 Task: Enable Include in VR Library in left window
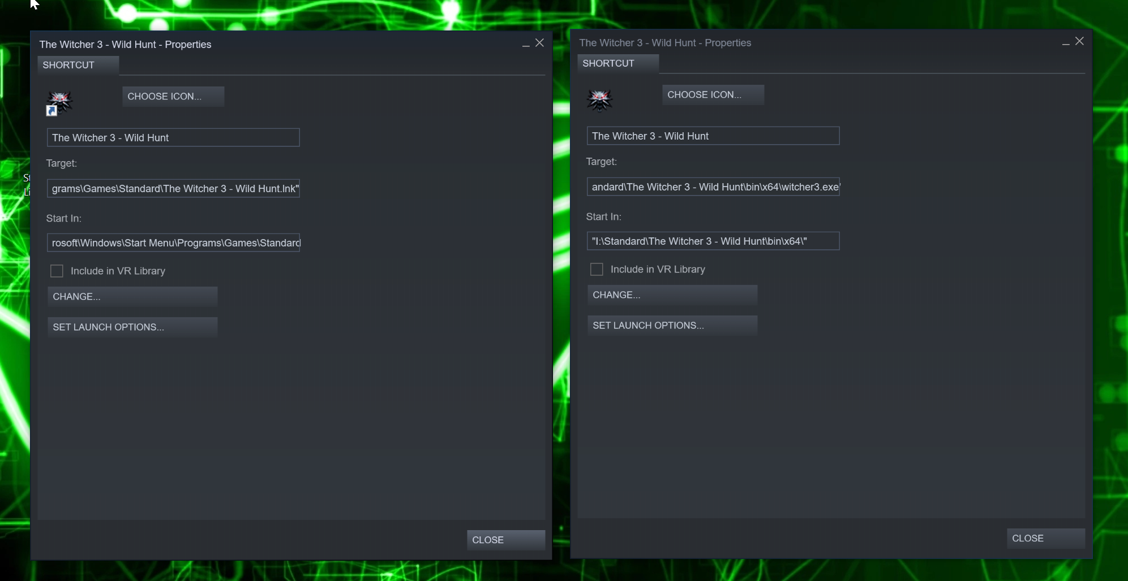click(x=57, y=271)
